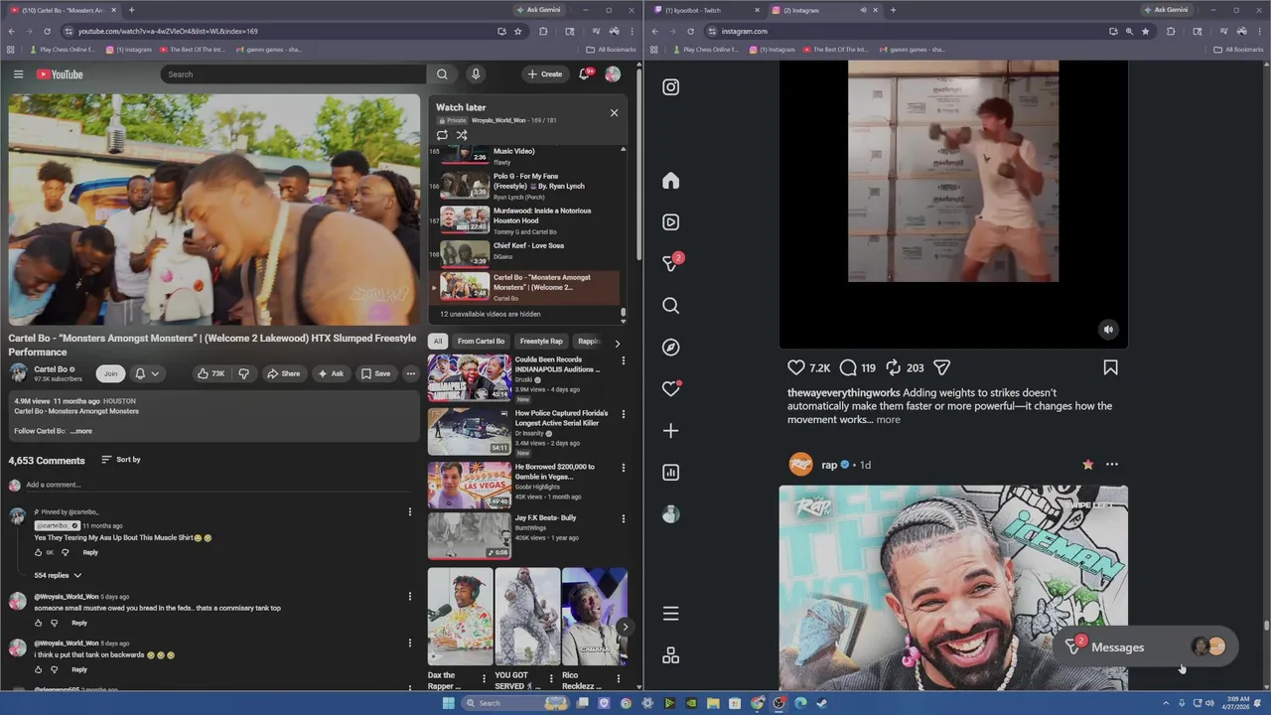Expand 554 replies on pinned comment
1271x715 pixels.
click(58, 575)
